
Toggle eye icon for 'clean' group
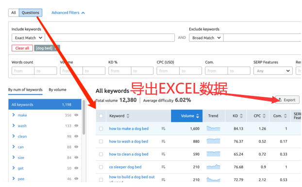(x=76, y=136)
